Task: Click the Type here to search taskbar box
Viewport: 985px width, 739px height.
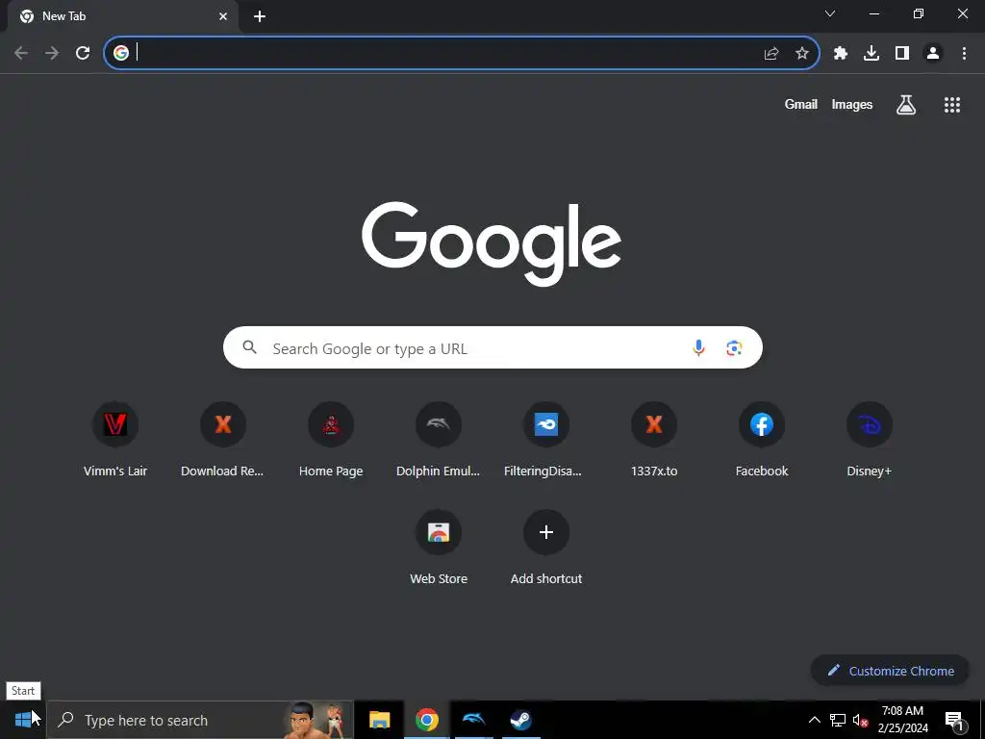Action: (200, 720)
